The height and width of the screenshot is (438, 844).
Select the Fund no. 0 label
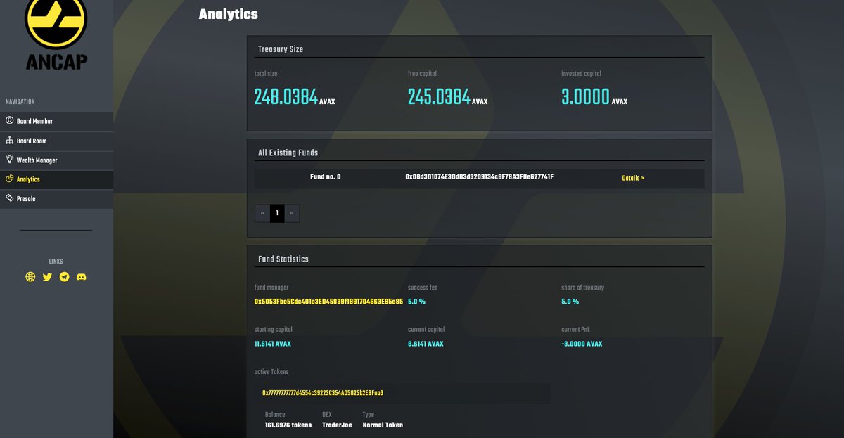click(325, 177)
